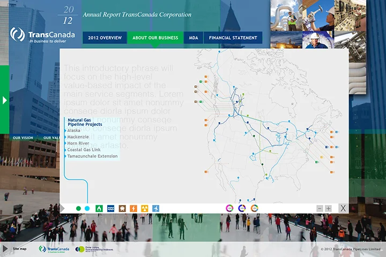Viewport: 386px width, 257px height.
Task: Open the photo of the worker in a safety vest
Action: pyautogui.click(x=286, y=15)
